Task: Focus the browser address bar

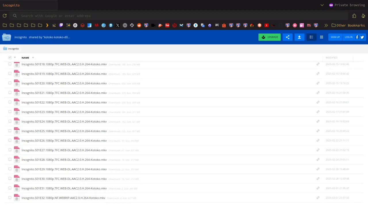Action: pos(178,16)
